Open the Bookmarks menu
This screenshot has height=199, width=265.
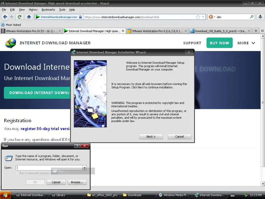tap(48, 10)
